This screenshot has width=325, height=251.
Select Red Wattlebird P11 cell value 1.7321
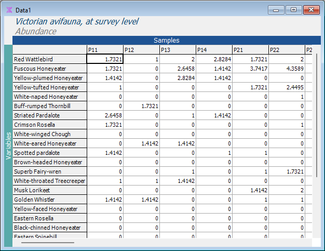pos(104,59)
